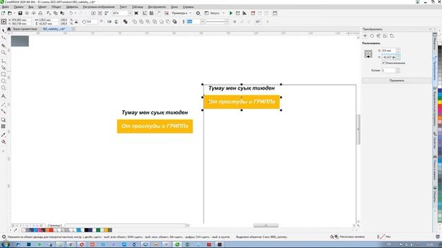442x248 pixels.
Task: Open the Текст menu
Action: 123,7
